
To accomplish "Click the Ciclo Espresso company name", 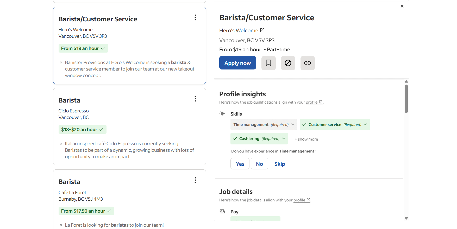I will [74, 111].
